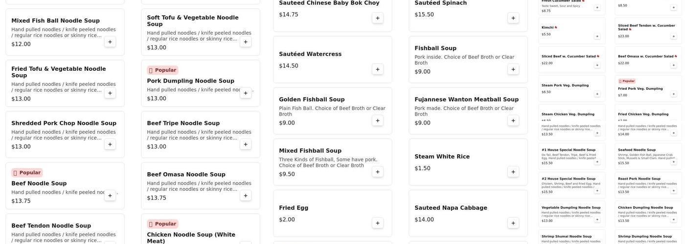685x244 pixels.
Task: Add Shredded Pork Chop Noodle Soup
Action: [110, 144]
